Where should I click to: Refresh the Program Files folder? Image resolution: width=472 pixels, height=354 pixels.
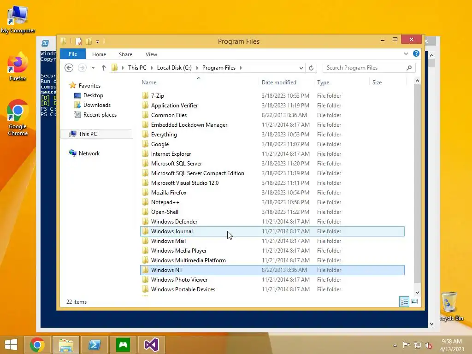pyautogui.click(x=311, y=68)
